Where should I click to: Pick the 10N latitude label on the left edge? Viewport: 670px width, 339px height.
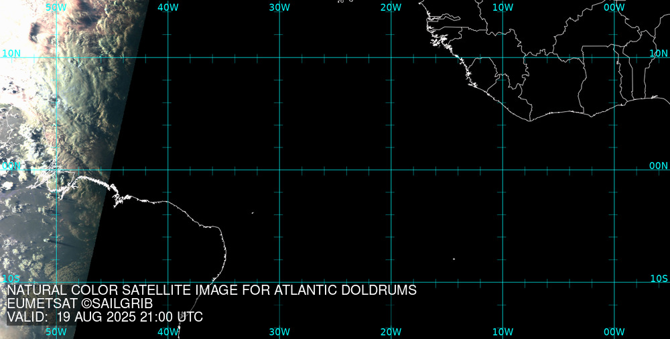(11, 54)
